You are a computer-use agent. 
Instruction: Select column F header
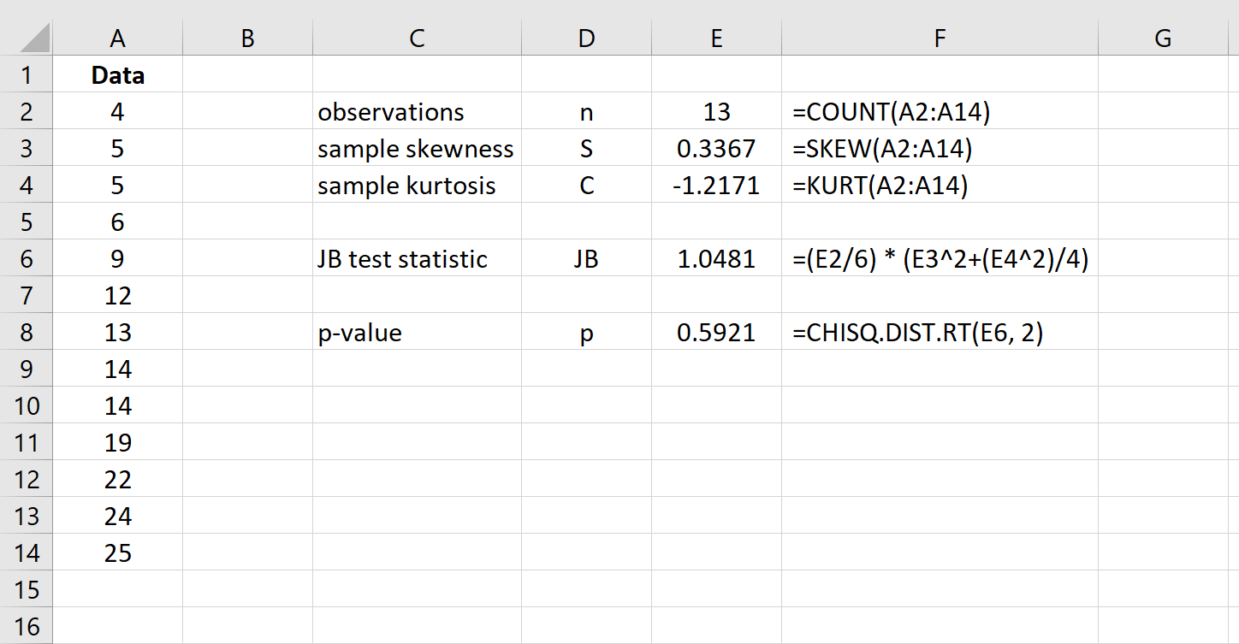pyautogui.click(x=940, y=38)
